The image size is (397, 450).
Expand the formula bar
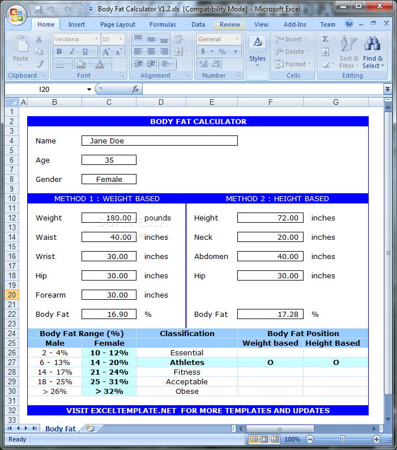click(x=387, y=89)
